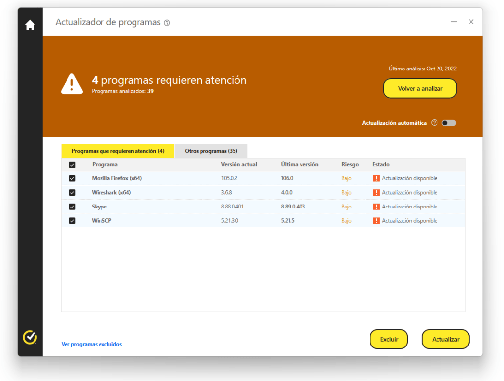The image size is (504, 381).
Task: Uncheck the select-all checkbox in header
Action: tap(72, 164)
